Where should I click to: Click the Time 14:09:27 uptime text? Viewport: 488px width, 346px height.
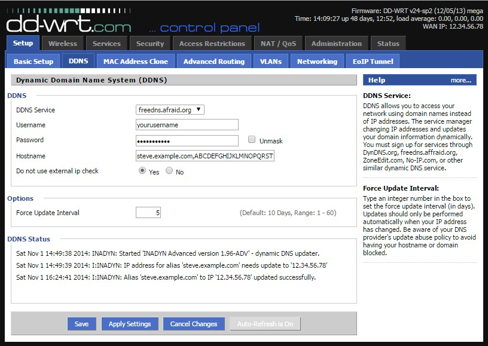click(x=389, y=19)
